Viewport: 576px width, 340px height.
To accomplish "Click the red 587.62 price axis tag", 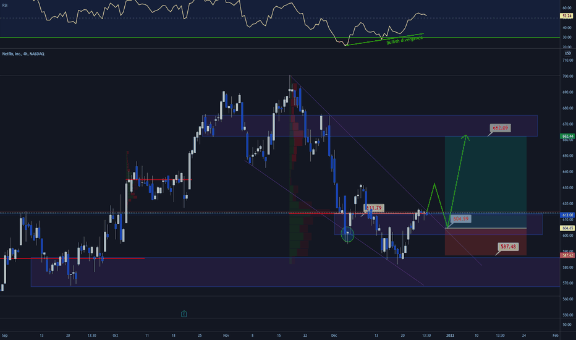I will tap(567, 255).
